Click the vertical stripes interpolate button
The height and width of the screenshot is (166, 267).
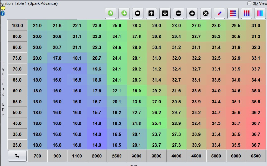[x=247, y=13]
